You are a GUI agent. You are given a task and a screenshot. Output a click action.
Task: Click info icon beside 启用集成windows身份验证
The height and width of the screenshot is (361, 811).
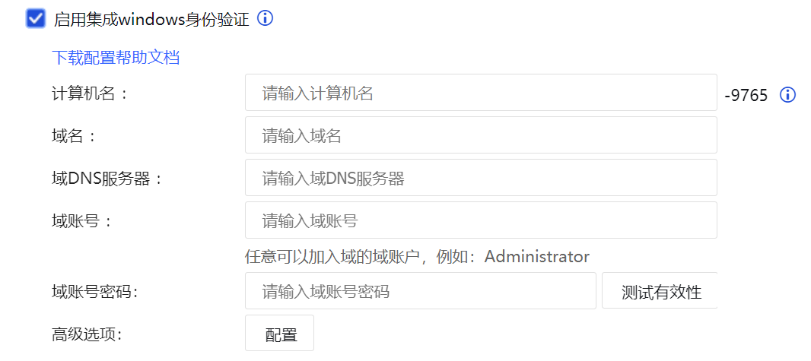[265, 19]
